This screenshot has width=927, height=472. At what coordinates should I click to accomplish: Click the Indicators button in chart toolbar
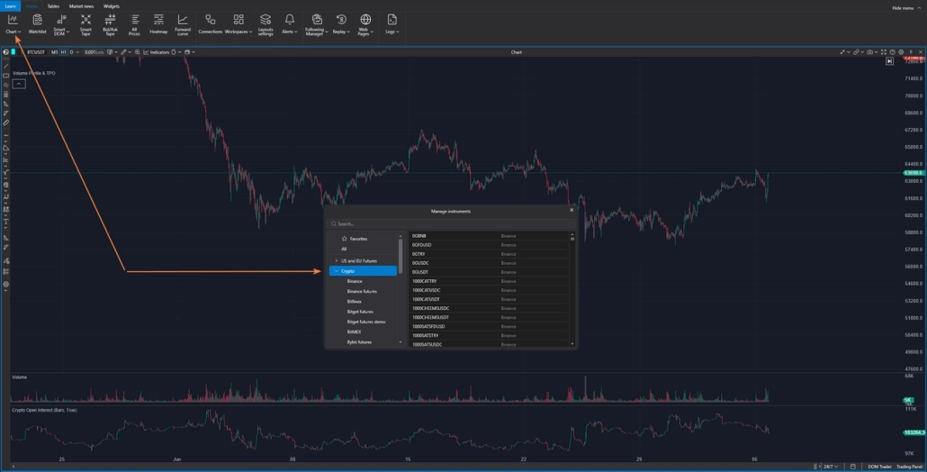(x=157, y=52)
